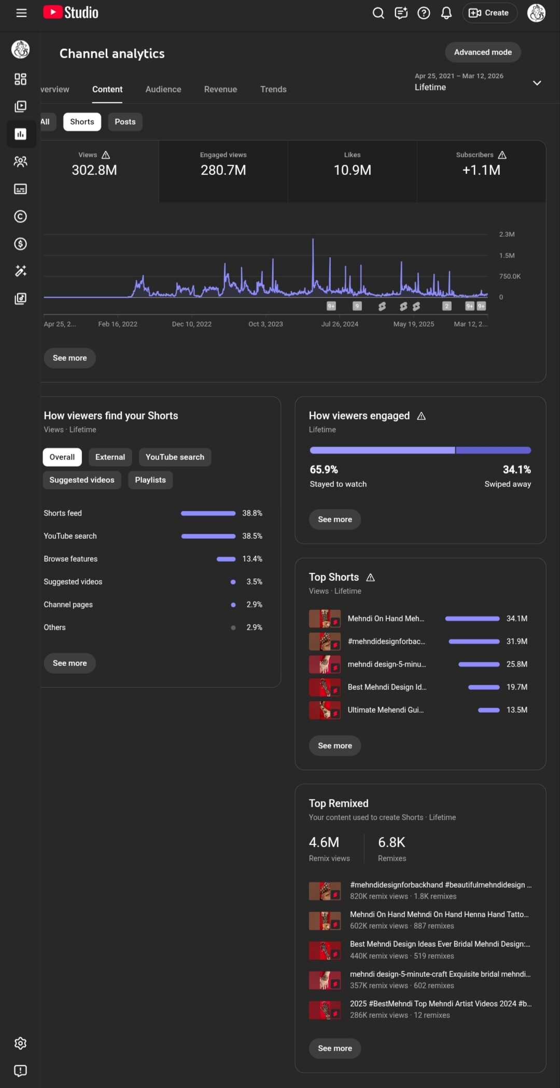The width and height of the screenshot is (560, 1088).
Task: Select the Posts filter chip
Action: point(125,122)
